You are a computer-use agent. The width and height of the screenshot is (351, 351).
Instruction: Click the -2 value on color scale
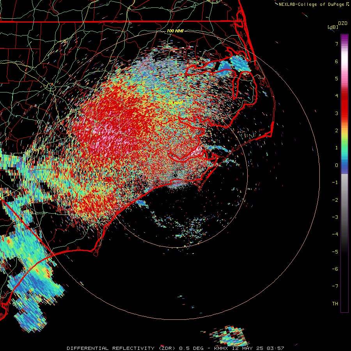335,200
